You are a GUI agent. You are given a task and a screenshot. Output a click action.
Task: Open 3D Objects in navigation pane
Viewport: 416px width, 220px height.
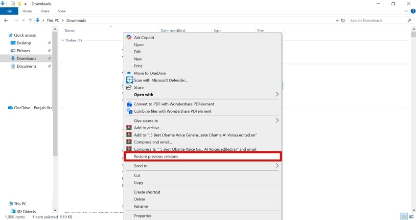click(x=23, y=212)
